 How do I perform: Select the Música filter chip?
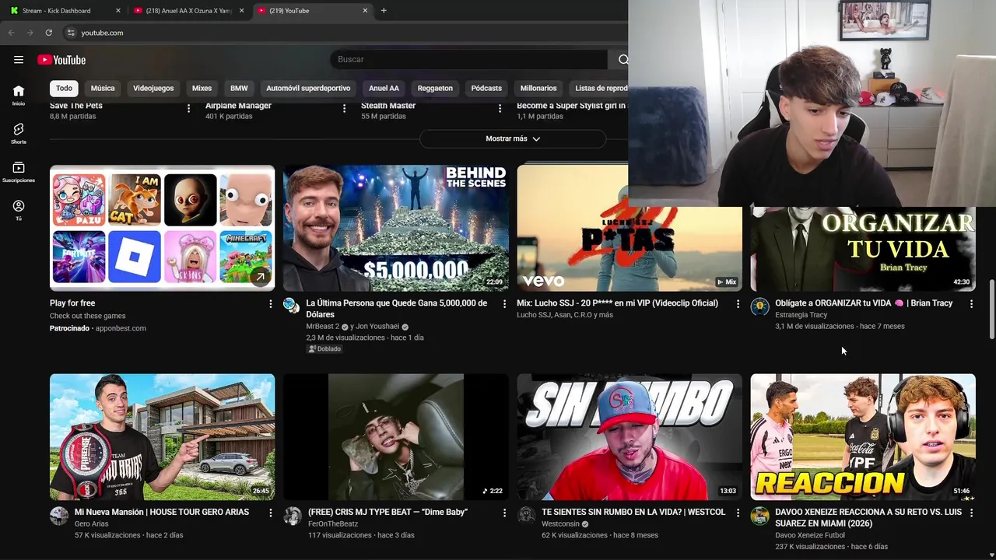click(103, 88)
